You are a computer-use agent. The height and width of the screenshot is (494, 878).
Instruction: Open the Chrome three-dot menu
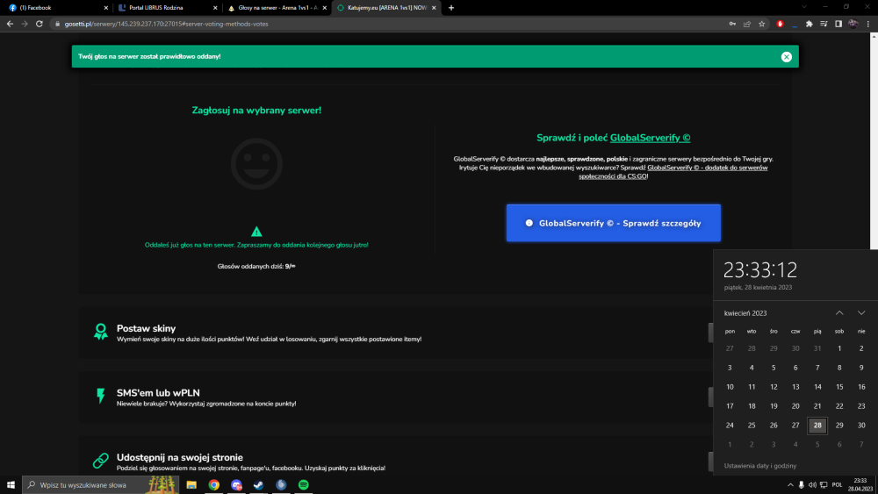868,24
